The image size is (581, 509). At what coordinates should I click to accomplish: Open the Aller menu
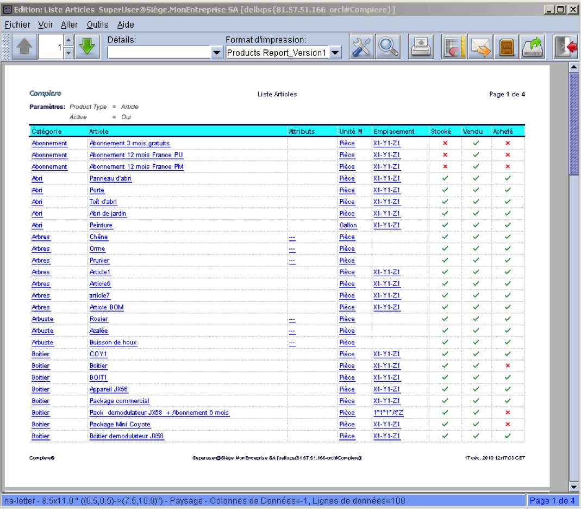click(x=69, y=25)
